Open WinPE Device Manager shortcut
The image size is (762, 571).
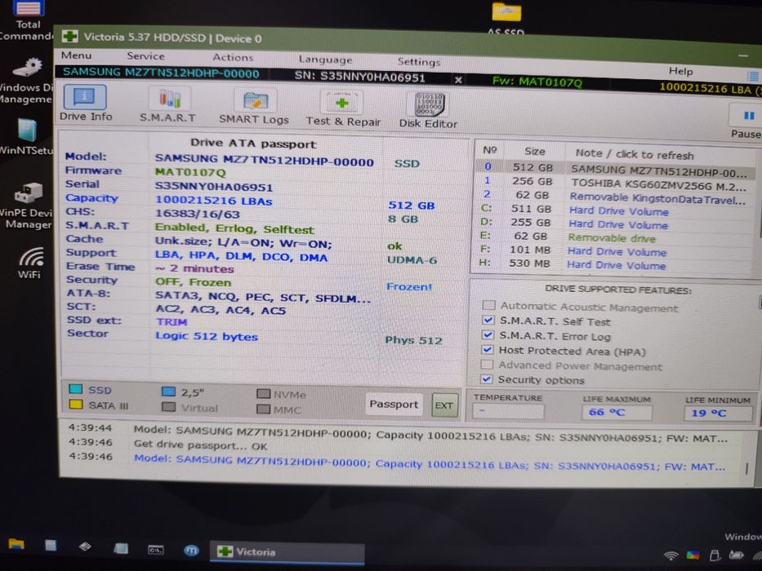[28, 206]
